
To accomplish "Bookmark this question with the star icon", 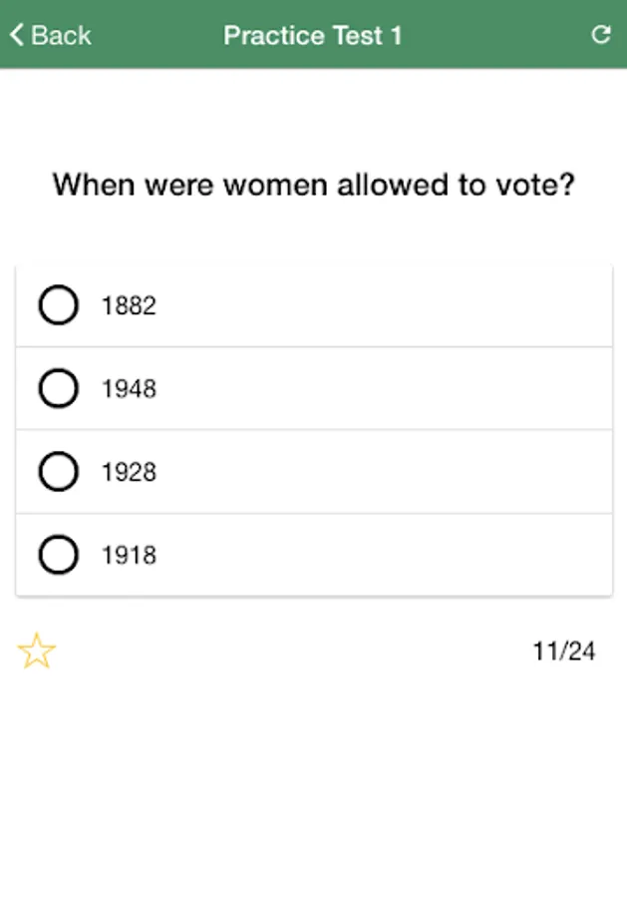I will click(x=37, y=652).
